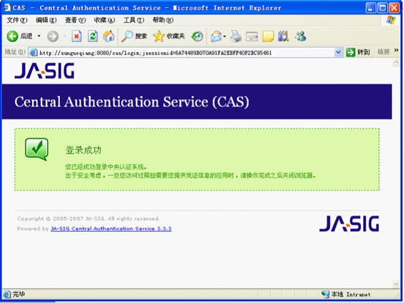
Task: Open the 文件(F) menu
Action: pos(17,20)
